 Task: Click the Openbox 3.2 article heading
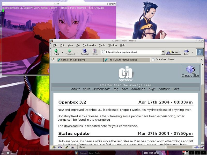(72, 102)
